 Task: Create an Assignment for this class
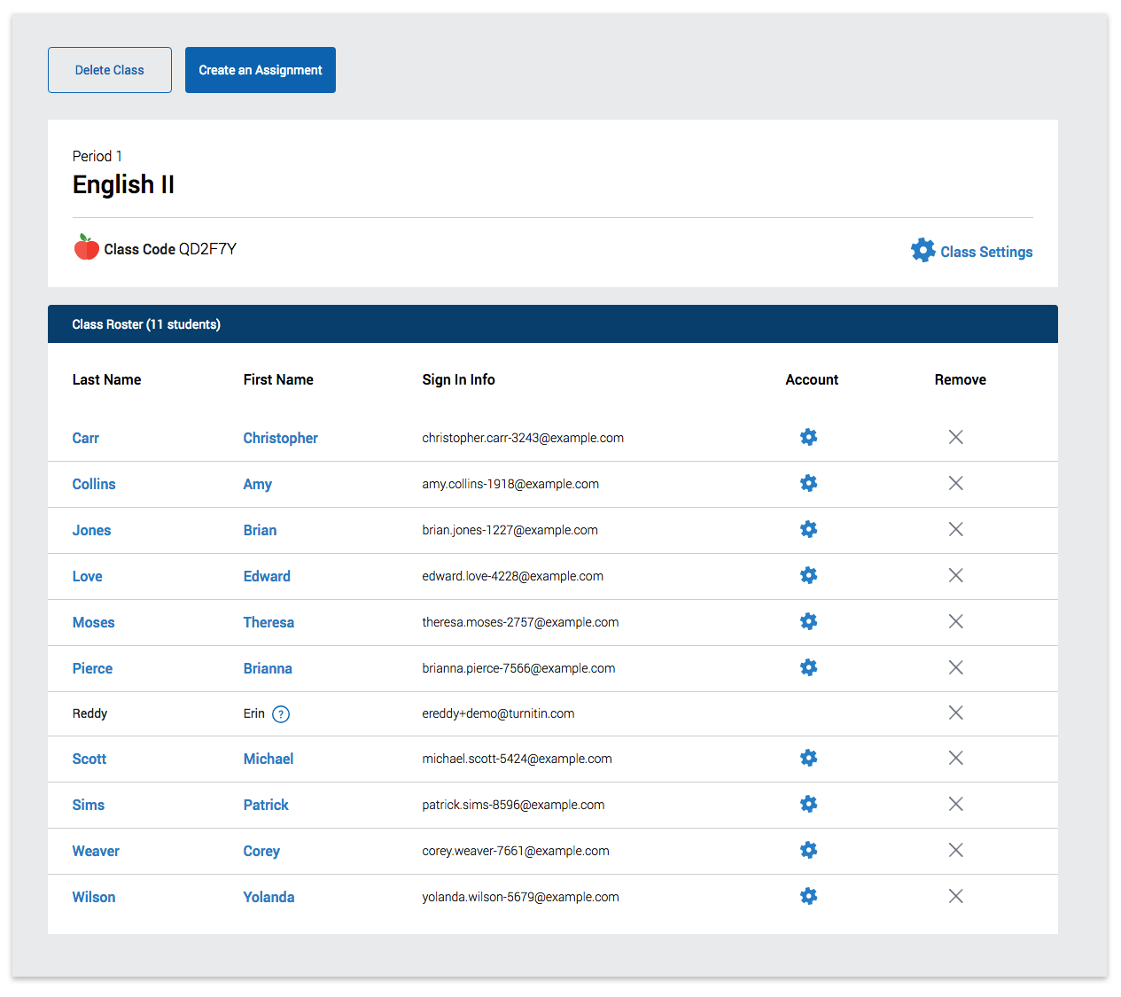click(x=261, y=70)
